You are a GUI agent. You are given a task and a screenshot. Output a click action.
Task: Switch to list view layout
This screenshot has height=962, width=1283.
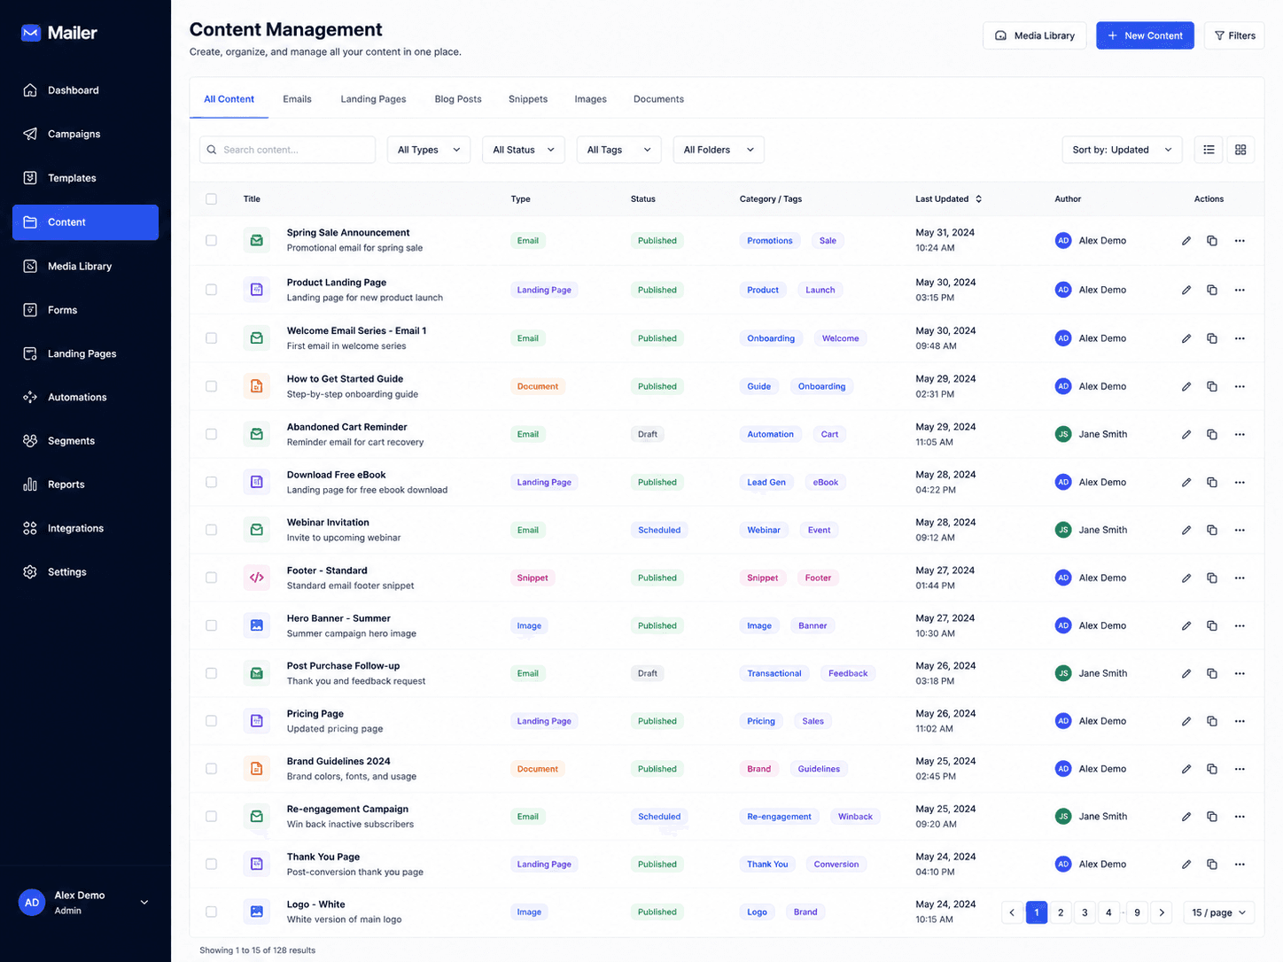coord(1209,150)
